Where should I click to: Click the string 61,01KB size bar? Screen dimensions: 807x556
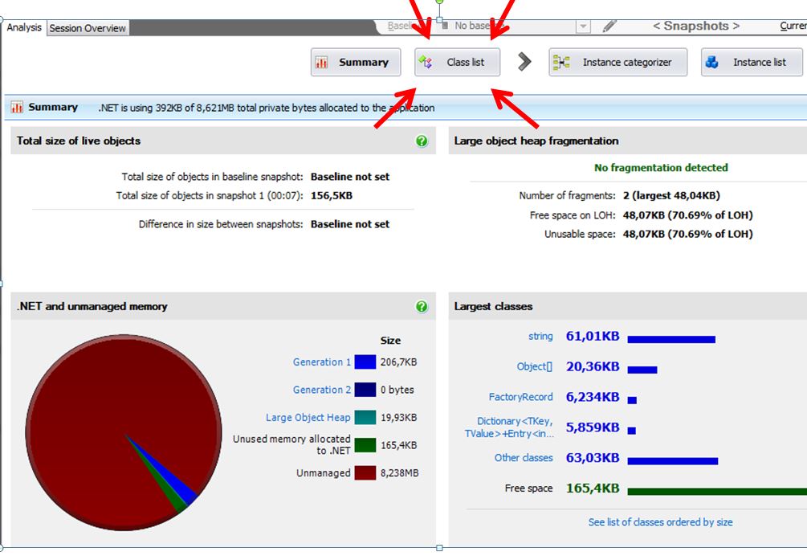[x=671, y=339]
